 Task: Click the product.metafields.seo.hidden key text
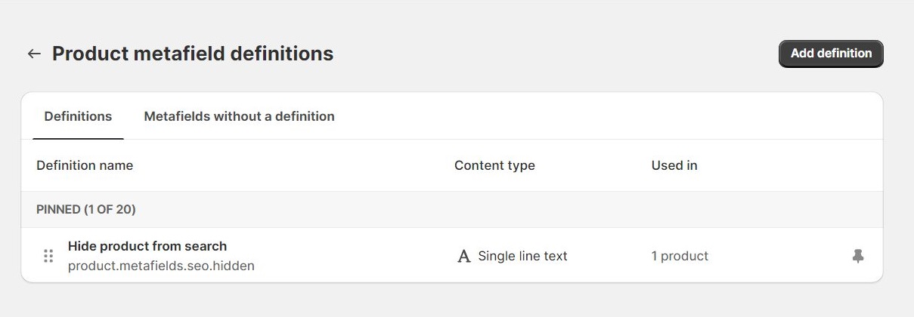[161, 266]
